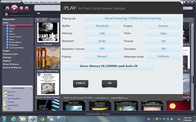Click the Rip Disc icon
The image size is (196, 122).
(5, 95)
